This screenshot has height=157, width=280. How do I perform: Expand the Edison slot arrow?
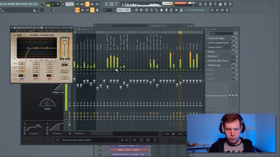point(207,51)
